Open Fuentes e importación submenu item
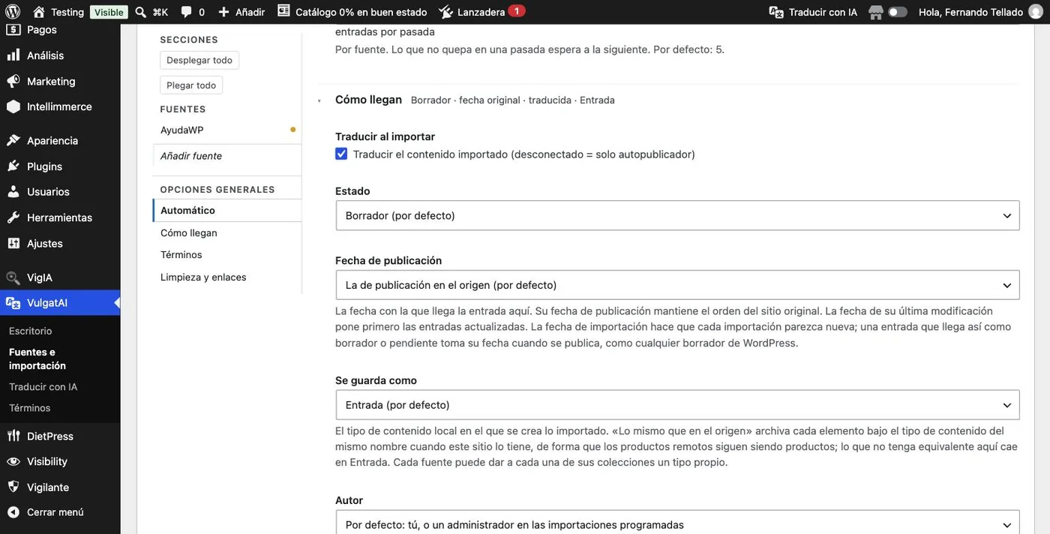Screen dimensions: 1050x534 37,358
